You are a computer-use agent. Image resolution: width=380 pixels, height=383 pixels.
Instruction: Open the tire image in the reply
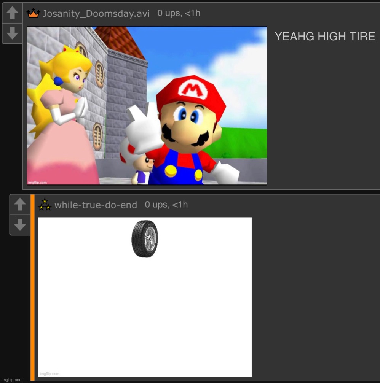(x=145, y=297)
